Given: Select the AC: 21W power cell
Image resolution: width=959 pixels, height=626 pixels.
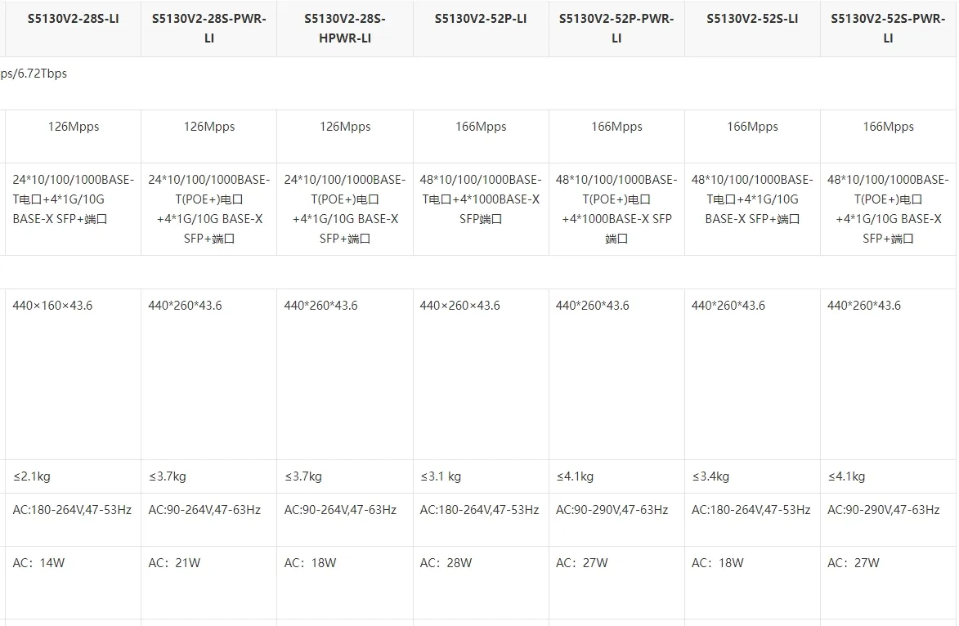Looking at the screenshot, I should (174, 562).
